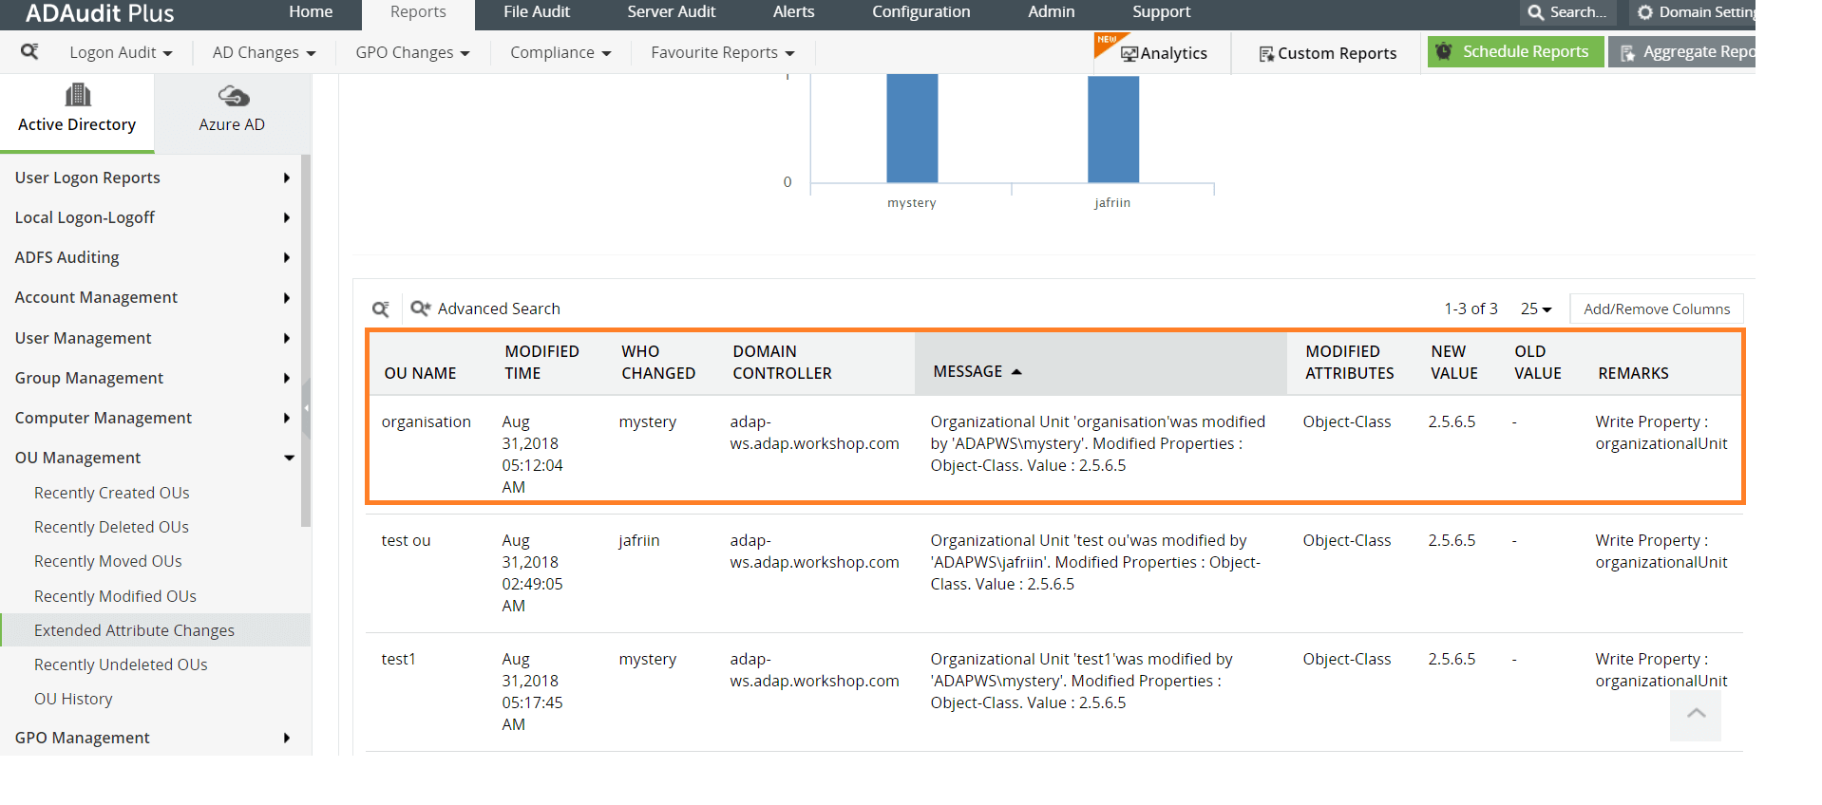This screenshot has width=1822, height=805.
Task: Collapse the OU Management section
Action: pos(289,458)
